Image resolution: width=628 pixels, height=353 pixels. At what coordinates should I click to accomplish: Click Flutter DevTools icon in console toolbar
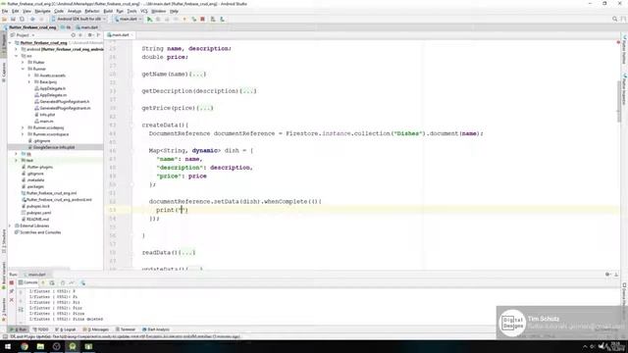82,282
